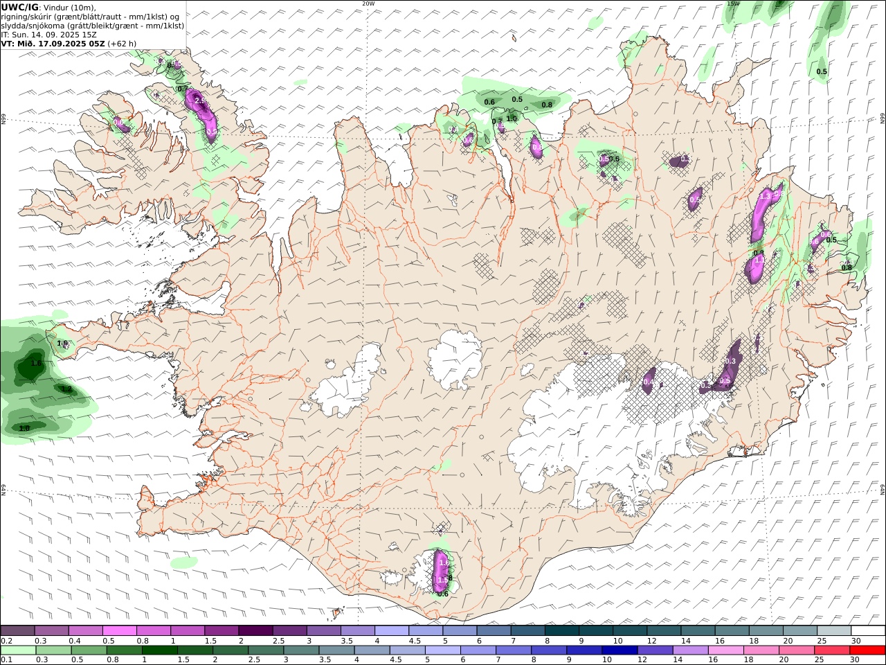Select the light green 0.3 rain swatch
Screen dimensions: 886x665
click(53, 650)
